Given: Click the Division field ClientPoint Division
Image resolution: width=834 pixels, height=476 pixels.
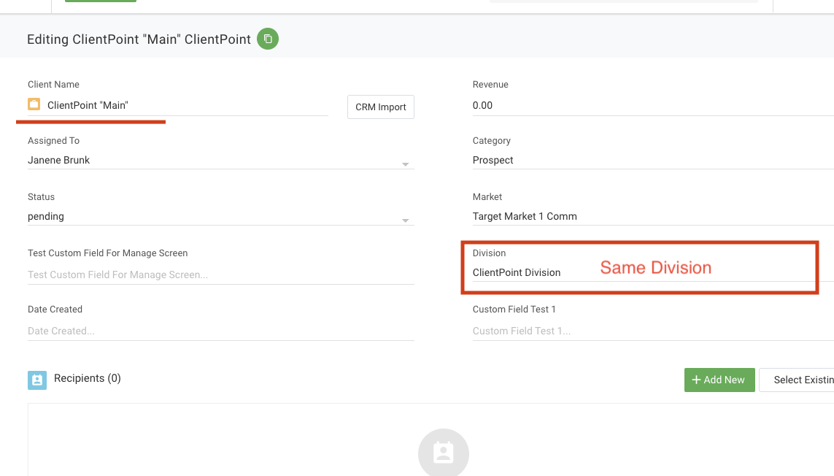Looking at the screenshot, I should pyautogui.click(x=644, y=272).
